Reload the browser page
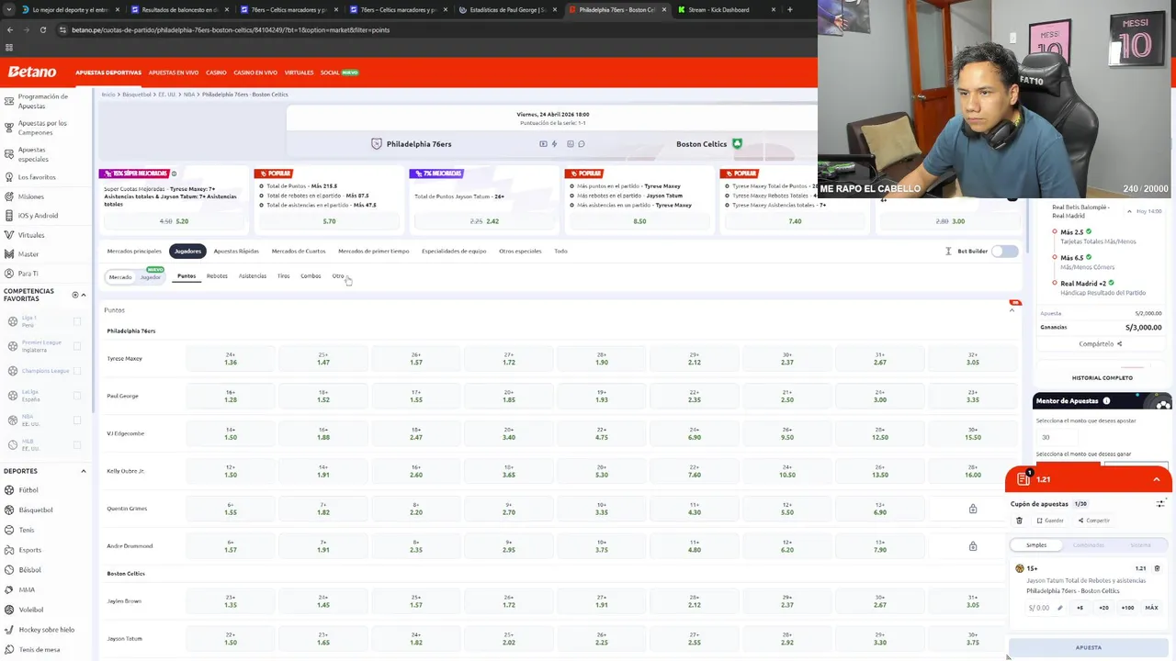1176x661 pixels. pos(42,29)
